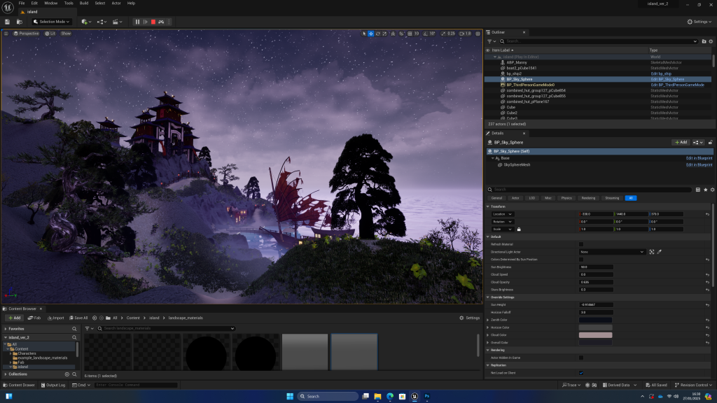Open the viewport Show menu
Screen dimensions: 717x403
click(66, 34)
